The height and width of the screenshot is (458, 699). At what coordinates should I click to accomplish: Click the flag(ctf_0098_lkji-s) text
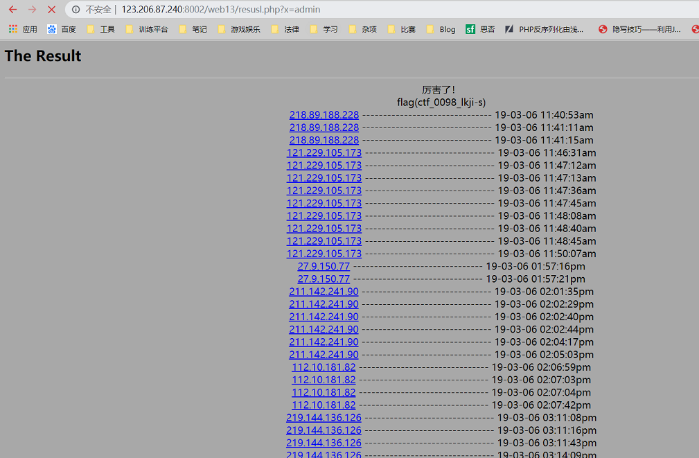coord(441,102)
